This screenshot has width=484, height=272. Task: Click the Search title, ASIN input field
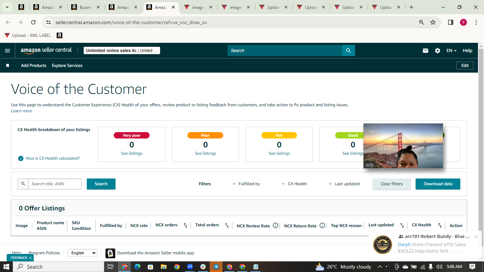(x=55, y=184)
